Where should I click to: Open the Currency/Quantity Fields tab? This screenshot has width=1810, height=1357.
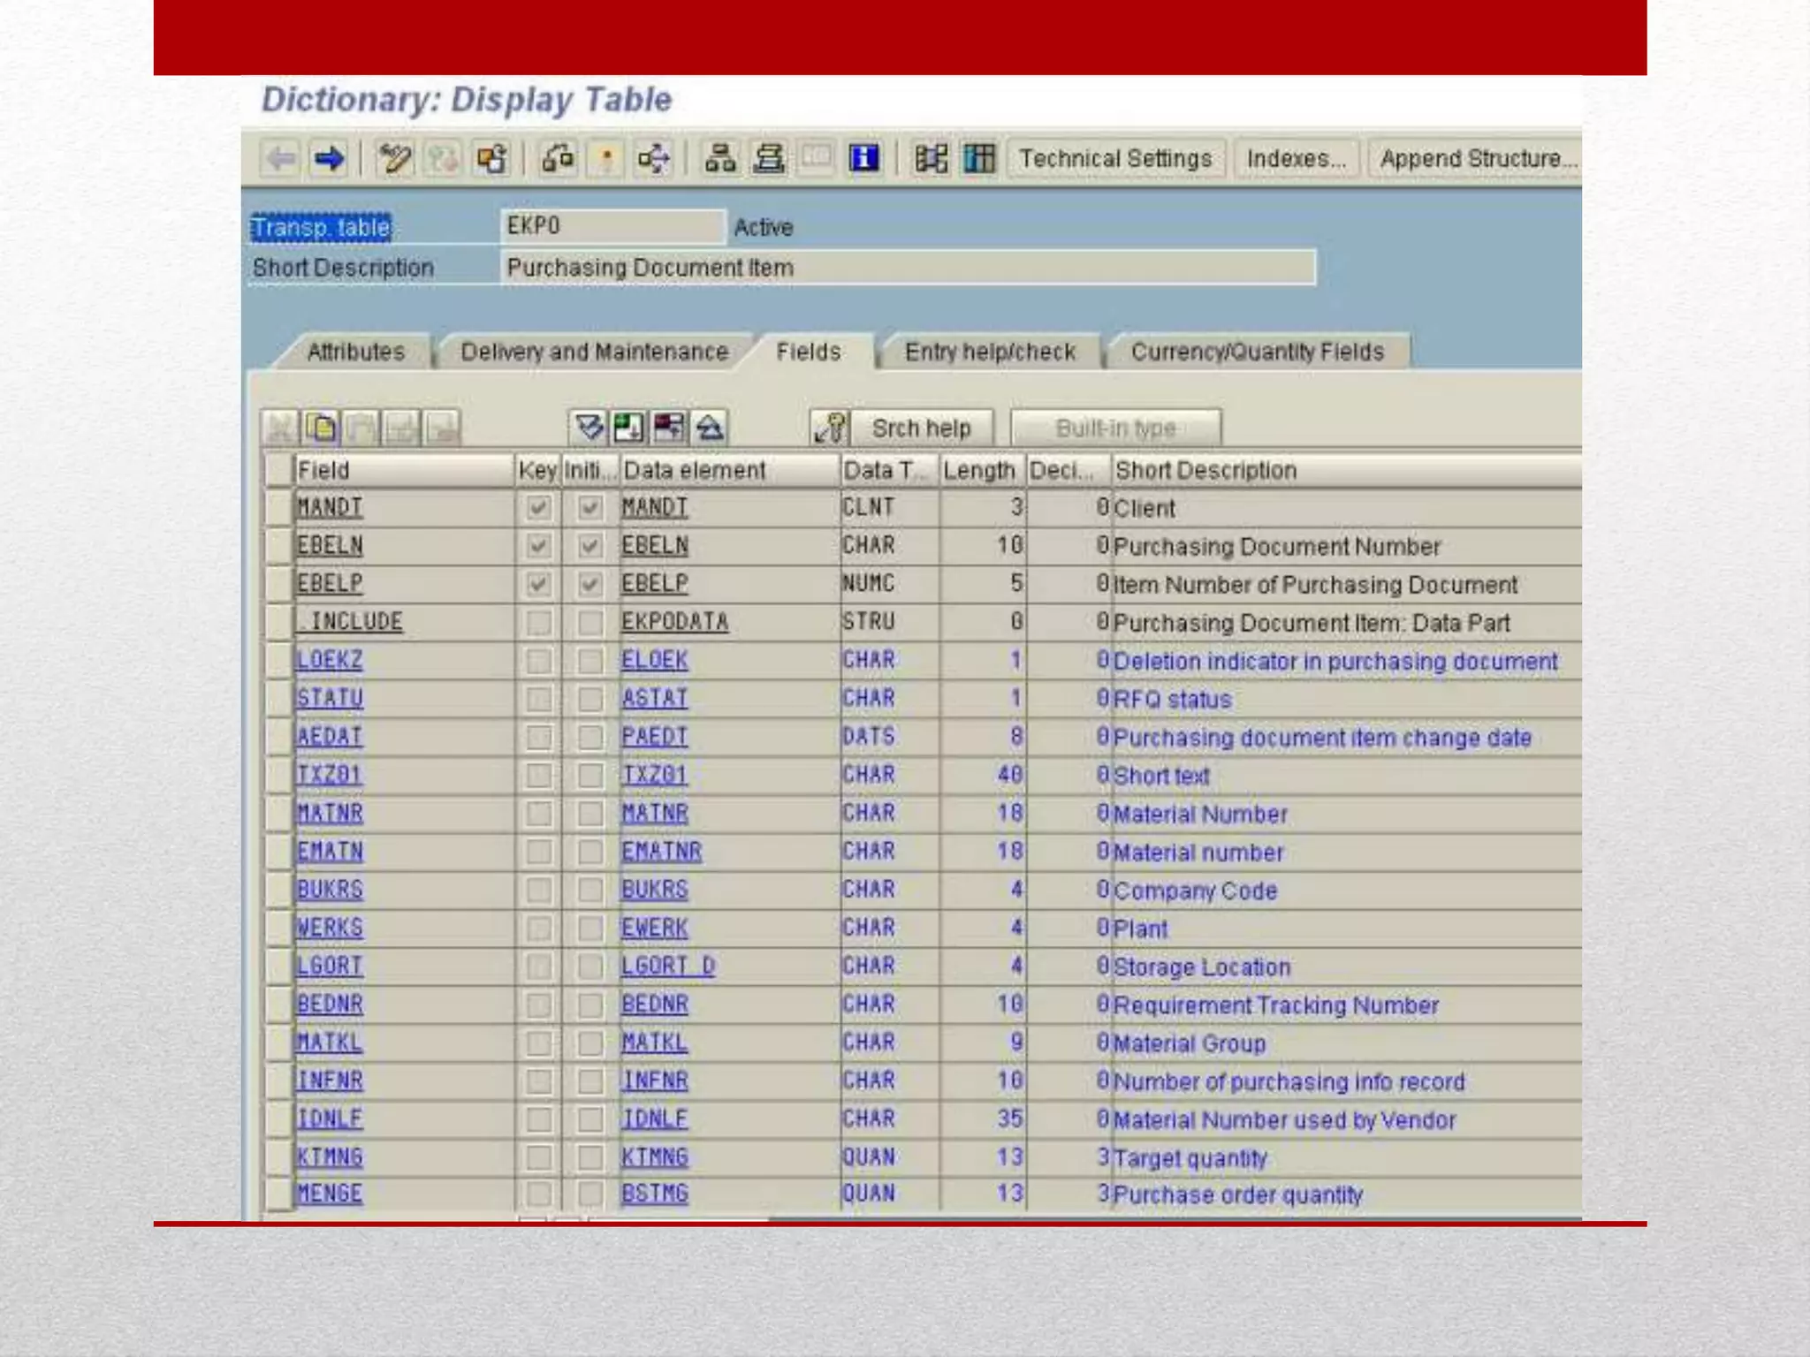[1257, 352]
